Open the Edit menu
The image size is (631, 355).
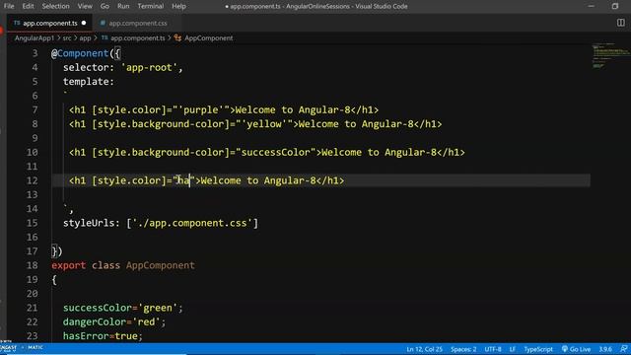28,6
